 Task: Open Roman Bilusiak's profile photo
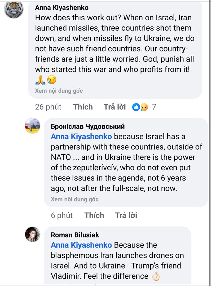pos(32,234)
